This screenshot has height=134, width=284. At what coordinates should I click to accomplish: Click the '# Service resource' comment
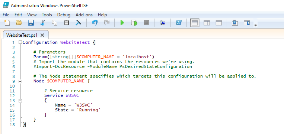pyautogui.click(x=68, y=91)
